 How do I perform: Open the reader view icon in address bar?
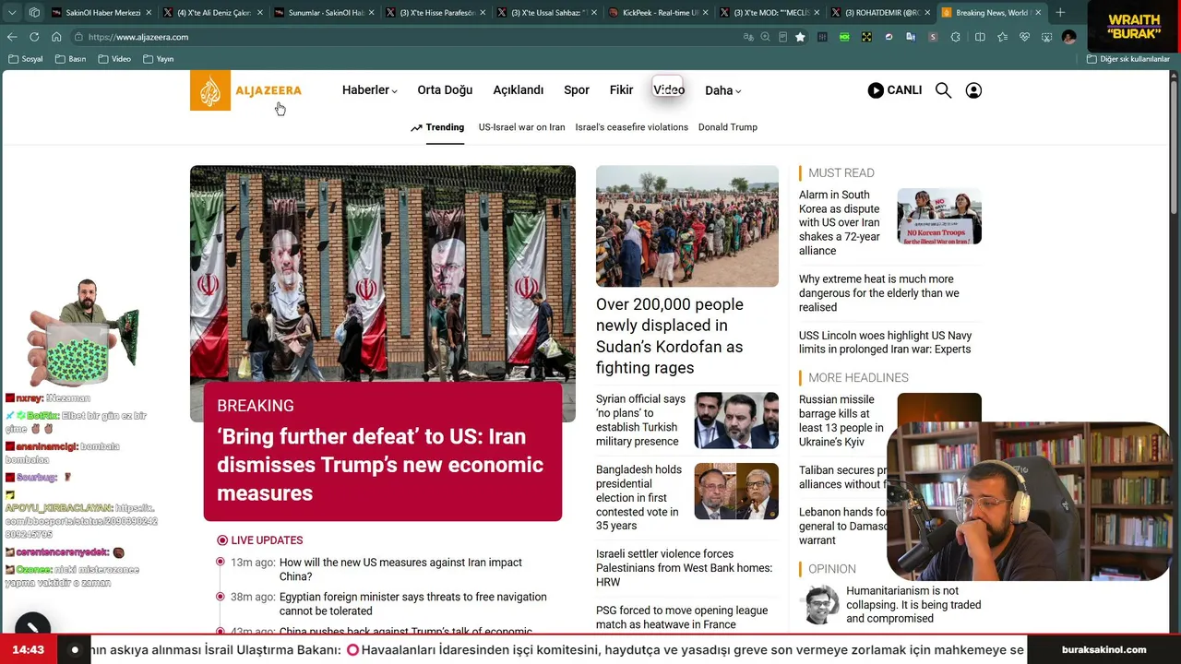[x=782, y=37]
